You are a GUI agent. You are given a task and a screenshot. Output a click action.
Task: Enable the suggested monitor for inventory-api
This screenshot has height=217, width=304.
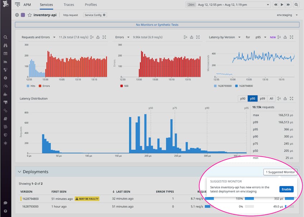coord(286,189)
